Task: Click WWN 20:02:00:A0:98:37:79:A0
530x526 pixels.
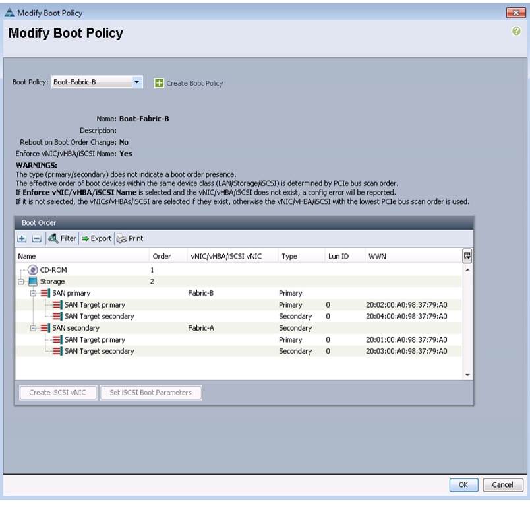Action: pyautogui.click(x=406, y=305)
